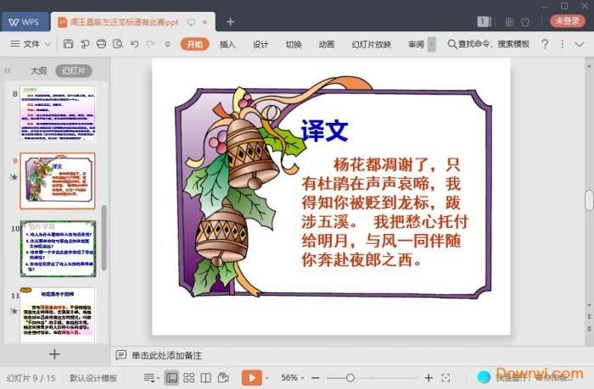
Task: Click 单击此处添加备注 notes area
Action: 166,355
